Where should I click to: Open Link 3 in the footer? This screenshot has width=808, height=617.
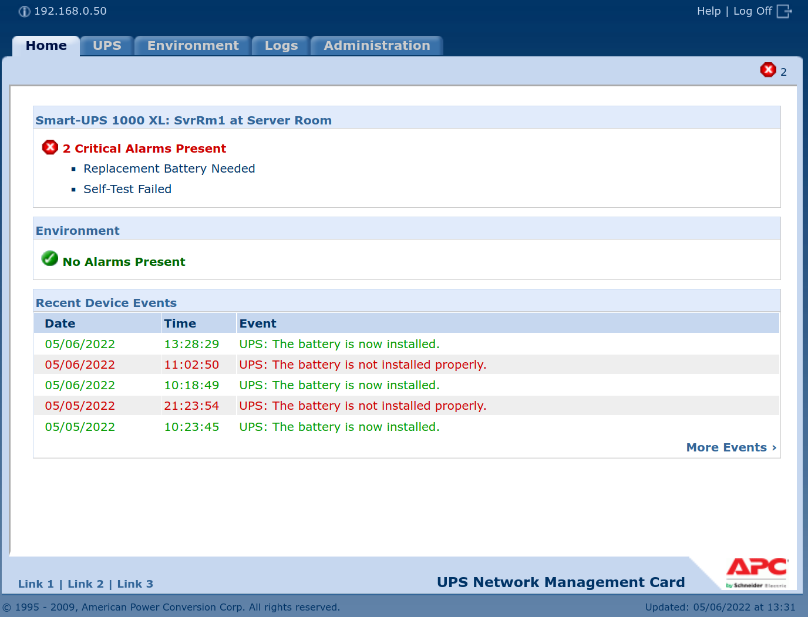click(135, 584)
